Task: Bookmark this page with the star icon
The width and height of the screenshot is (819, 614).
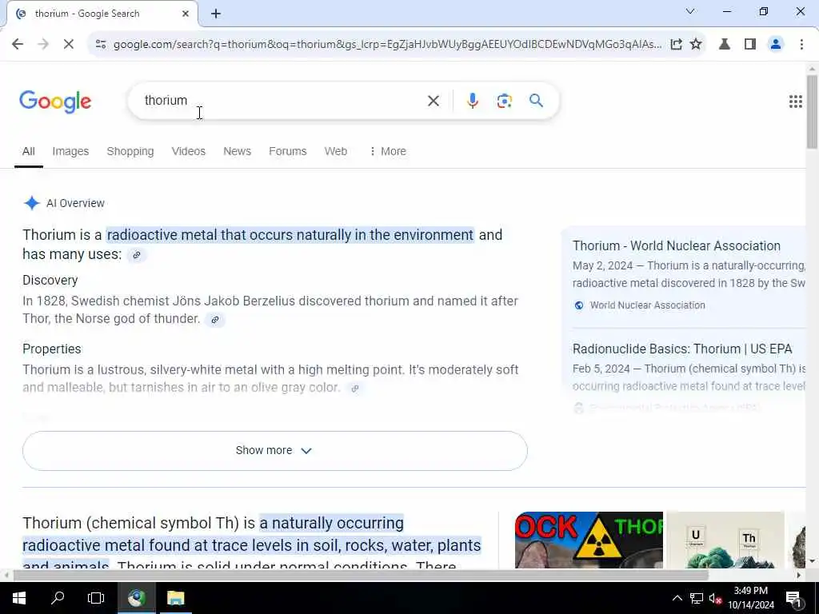Action: [x=696, y=45]
